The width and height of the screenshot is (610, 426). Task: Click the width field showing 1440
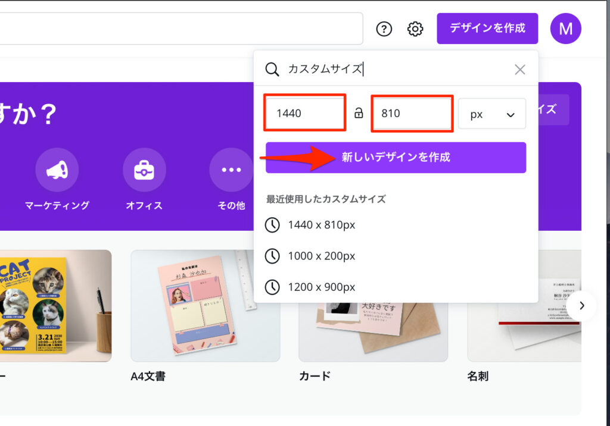(305, 113)
